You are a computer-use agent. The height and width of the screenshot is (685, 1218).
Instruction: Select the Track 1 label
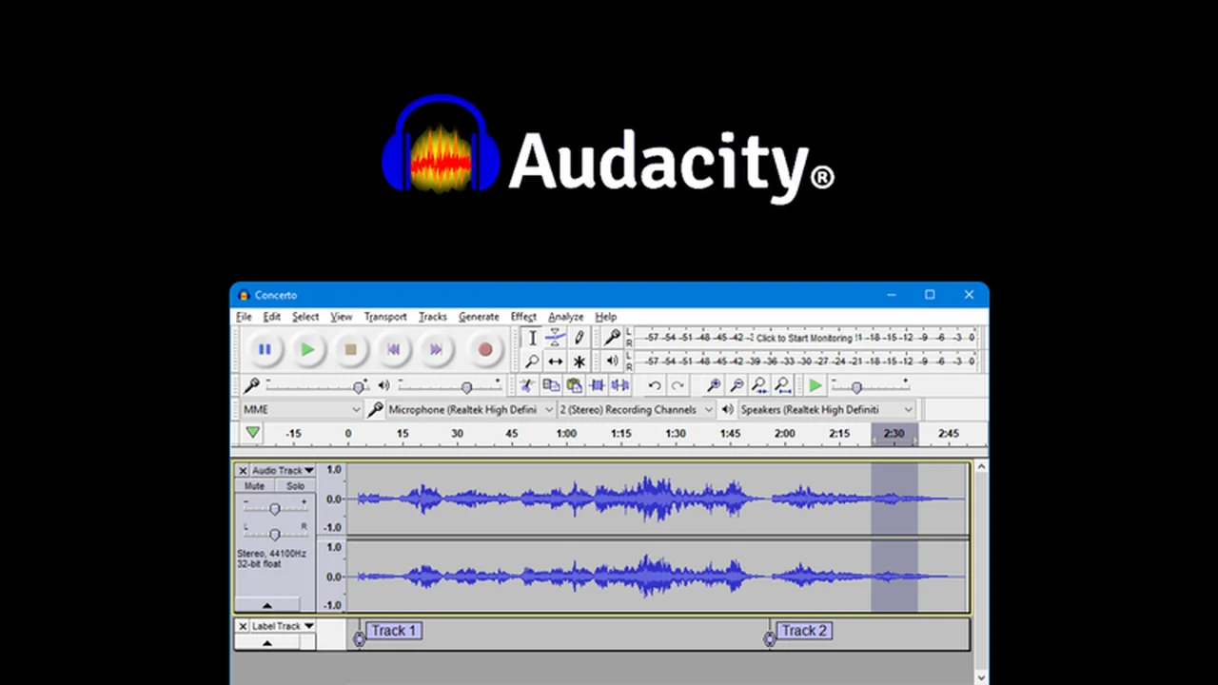393,630
